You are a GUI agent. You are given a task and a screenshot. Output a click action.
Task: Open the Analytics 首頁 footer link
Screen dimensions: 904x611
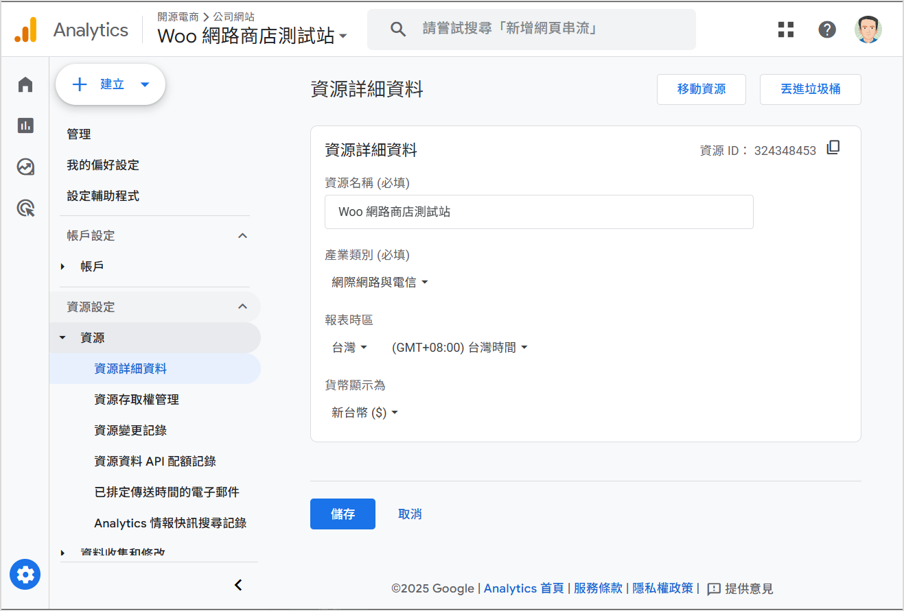[x=524, y=588]
